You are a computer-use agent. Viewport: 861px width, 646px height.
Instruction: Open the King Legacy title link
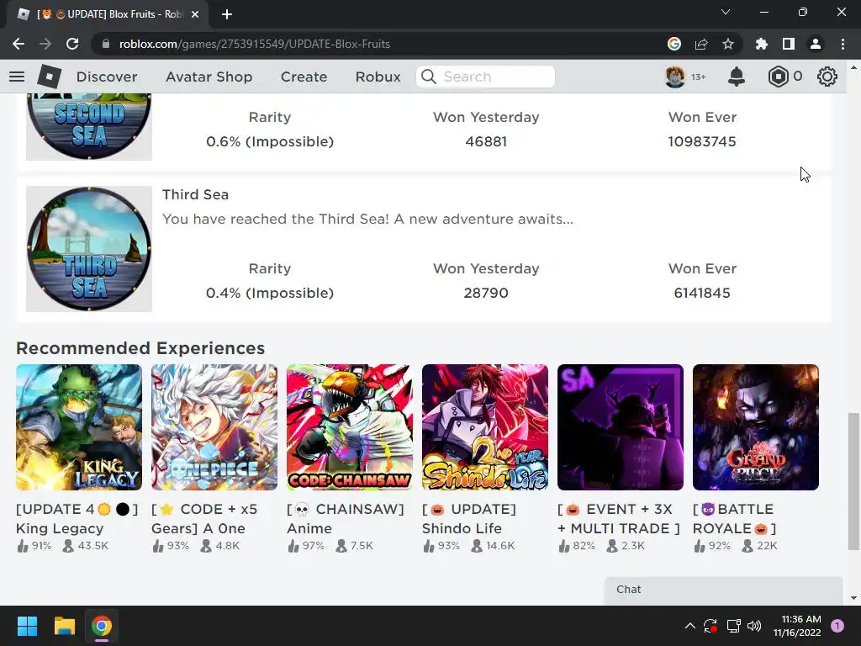click(x=77, y=518)
